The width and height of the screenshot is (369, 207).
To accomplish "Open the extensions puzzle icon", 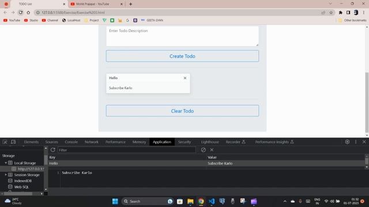I will pos(341,13).
